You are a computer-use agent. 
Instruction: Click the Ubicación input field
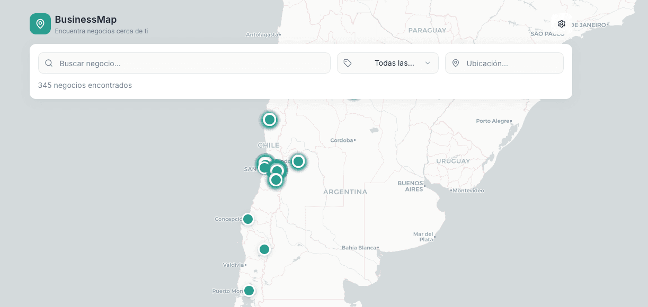[509, 62]
